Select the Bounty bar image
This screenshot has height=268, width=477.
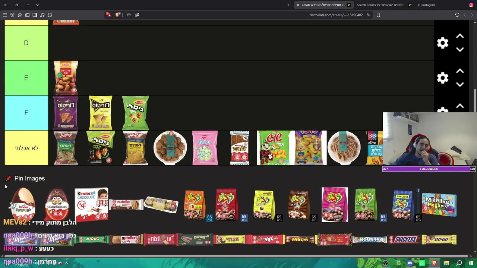370,239
